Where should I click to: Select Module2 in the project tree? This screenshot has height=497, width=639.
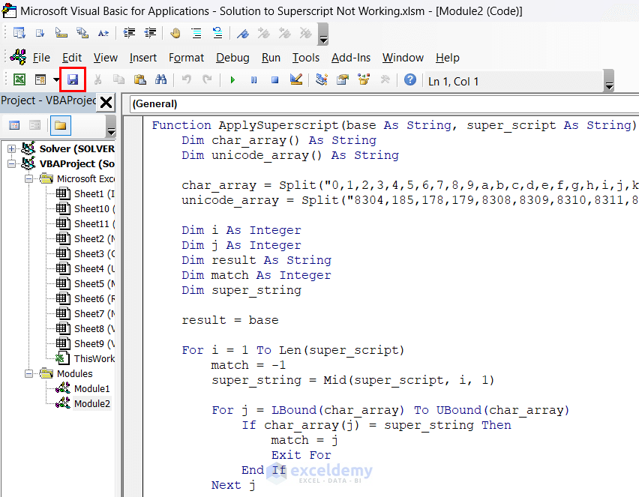tap(82, 404)
